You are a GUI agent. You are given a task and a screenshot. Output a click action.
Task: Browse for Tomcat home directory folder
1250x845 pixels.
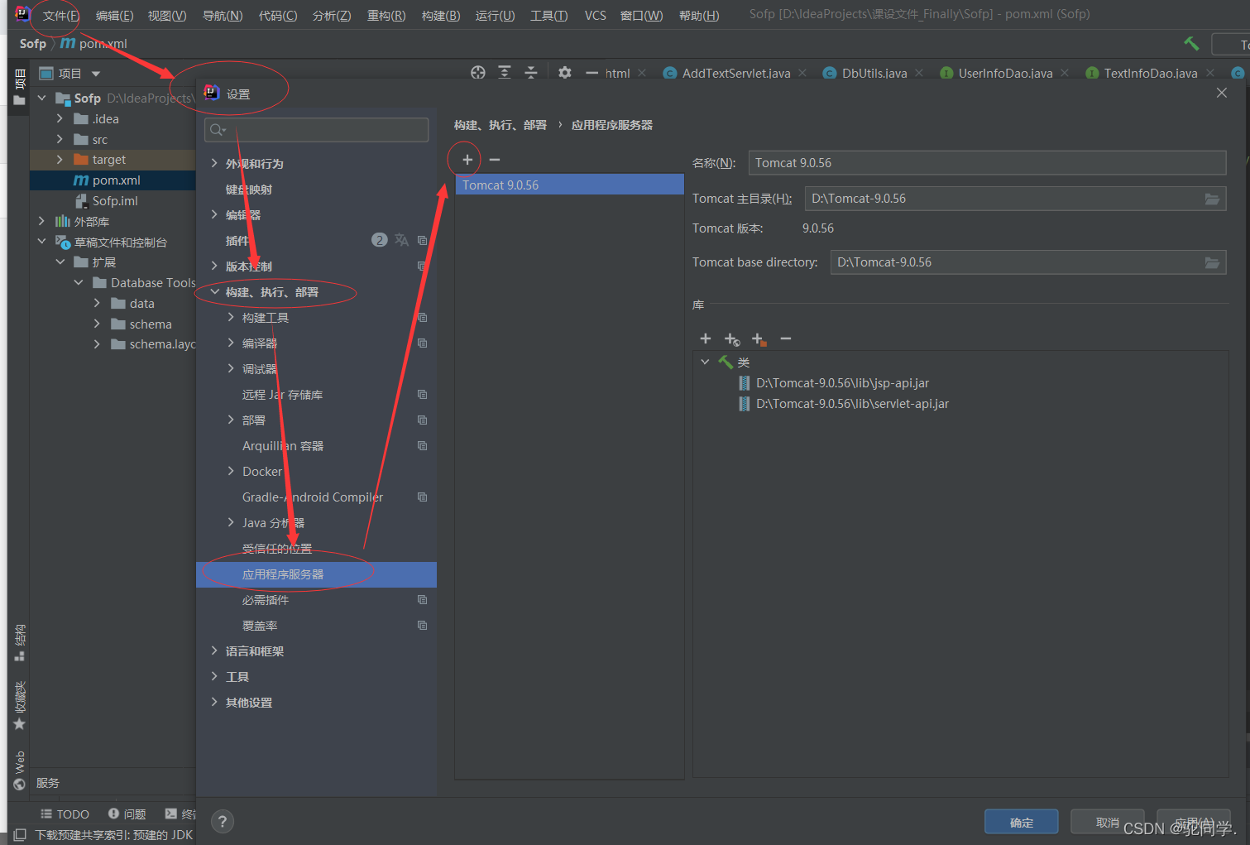pyautogui.click(x=1212, y=199)
